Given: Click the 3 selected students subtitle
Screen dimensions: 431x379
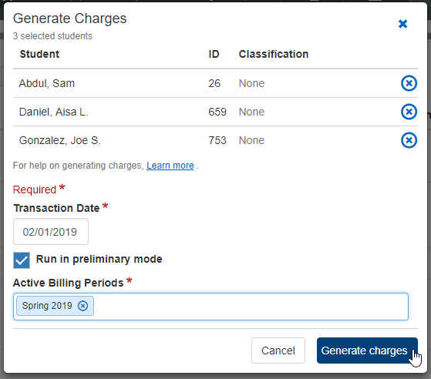Looking at the screenshot, I should point(52,36).
